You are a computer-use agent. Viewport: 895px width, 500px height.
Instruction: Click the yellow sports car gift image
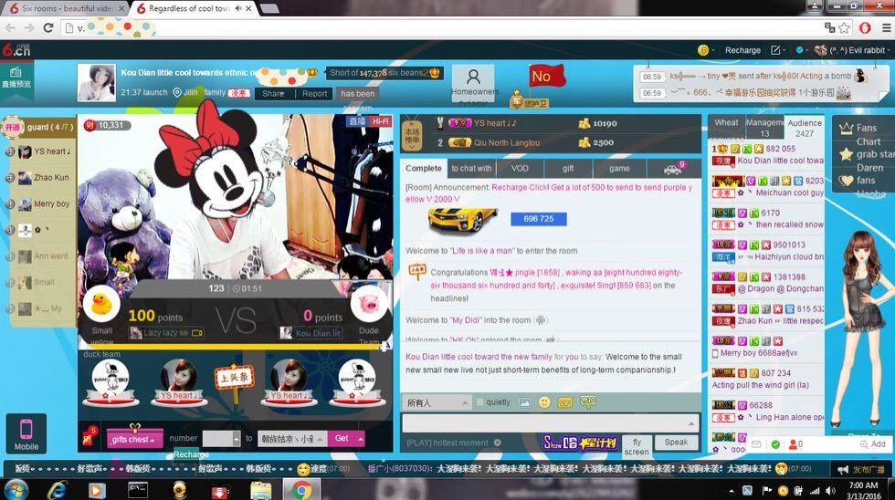[463, 219]
